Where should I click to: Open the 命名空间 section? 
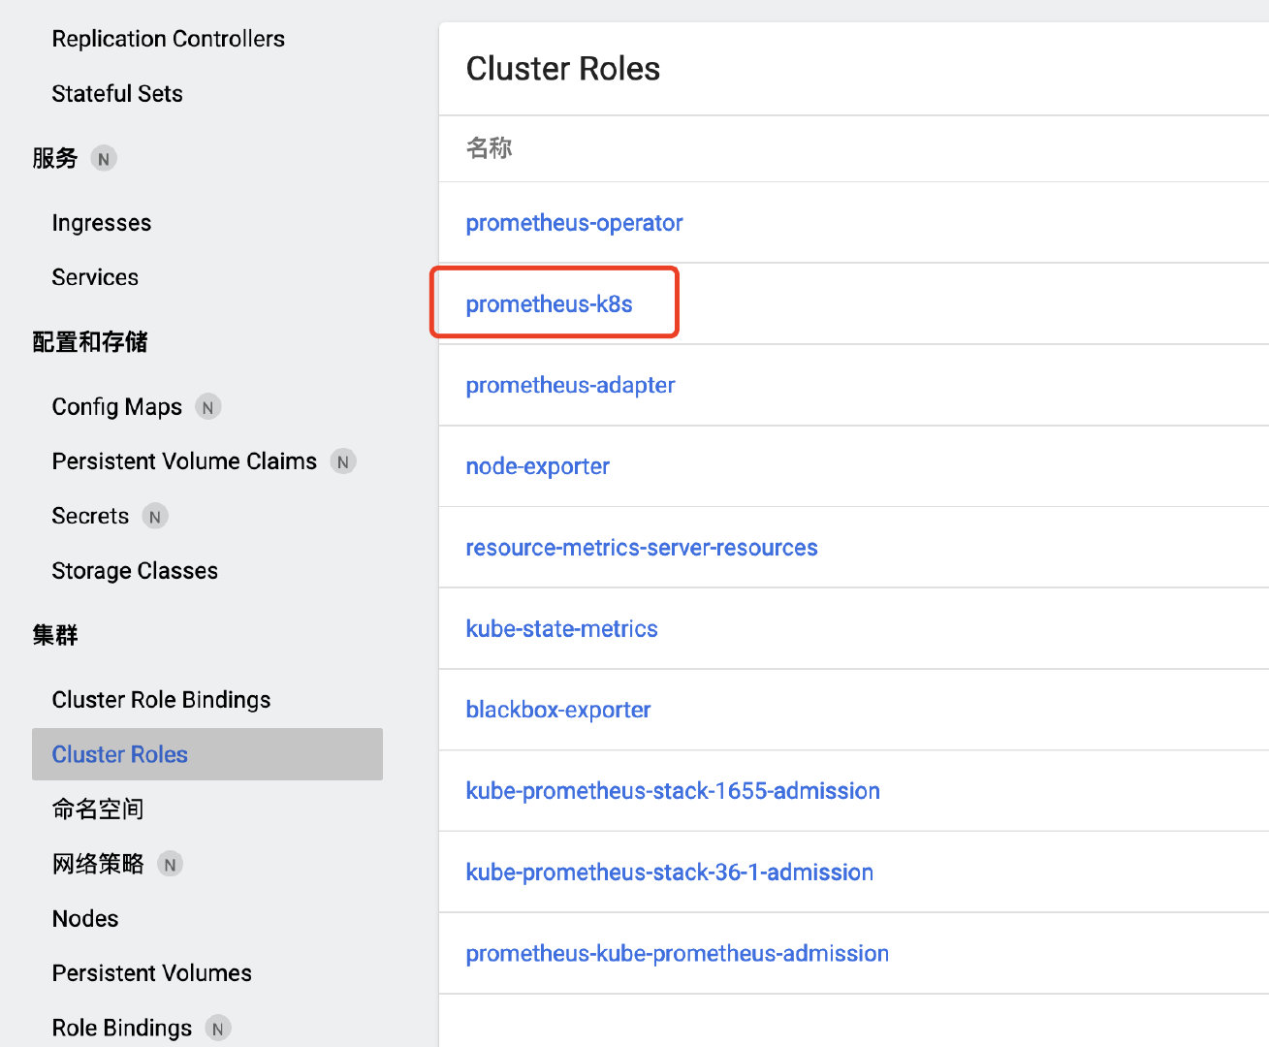coord(97,809)
